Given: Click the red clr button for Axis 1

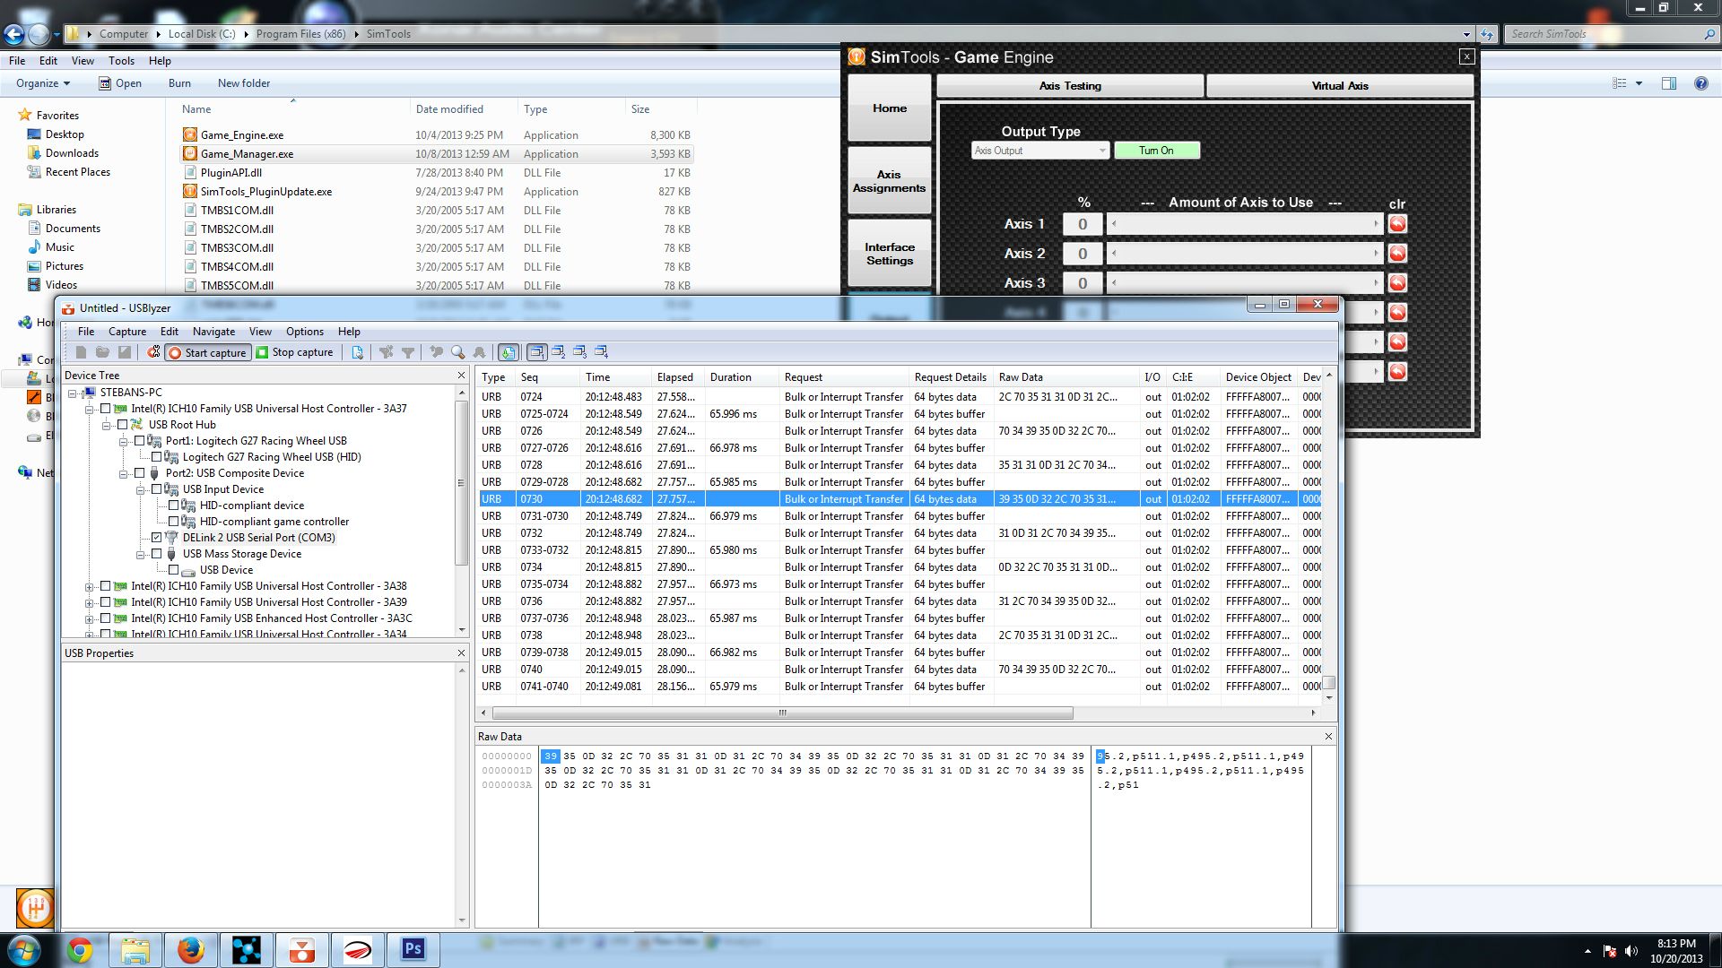Looking at the screenshot, I should tap(1397, 224).
